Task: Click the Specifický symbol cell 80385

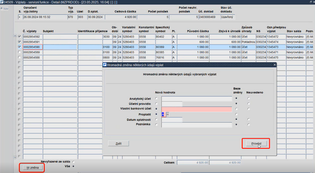Action: [x=163, y=52]
